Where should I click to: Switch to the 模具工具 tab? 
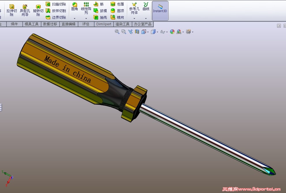point(31,24)
